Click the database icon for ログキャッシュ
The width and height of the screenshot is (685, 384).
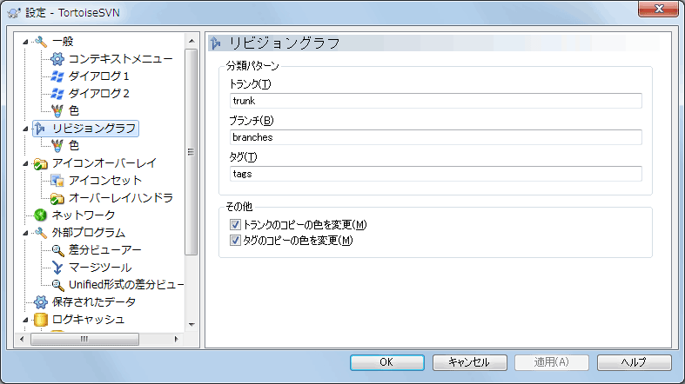(x=41, y=320)
